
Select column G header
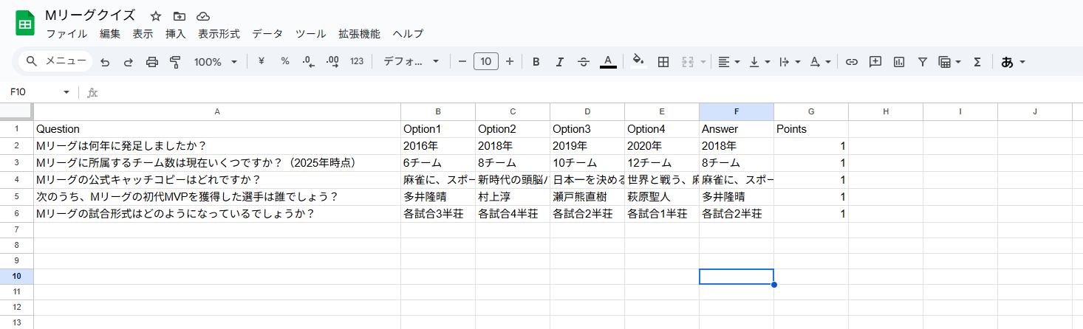(811, 111)
